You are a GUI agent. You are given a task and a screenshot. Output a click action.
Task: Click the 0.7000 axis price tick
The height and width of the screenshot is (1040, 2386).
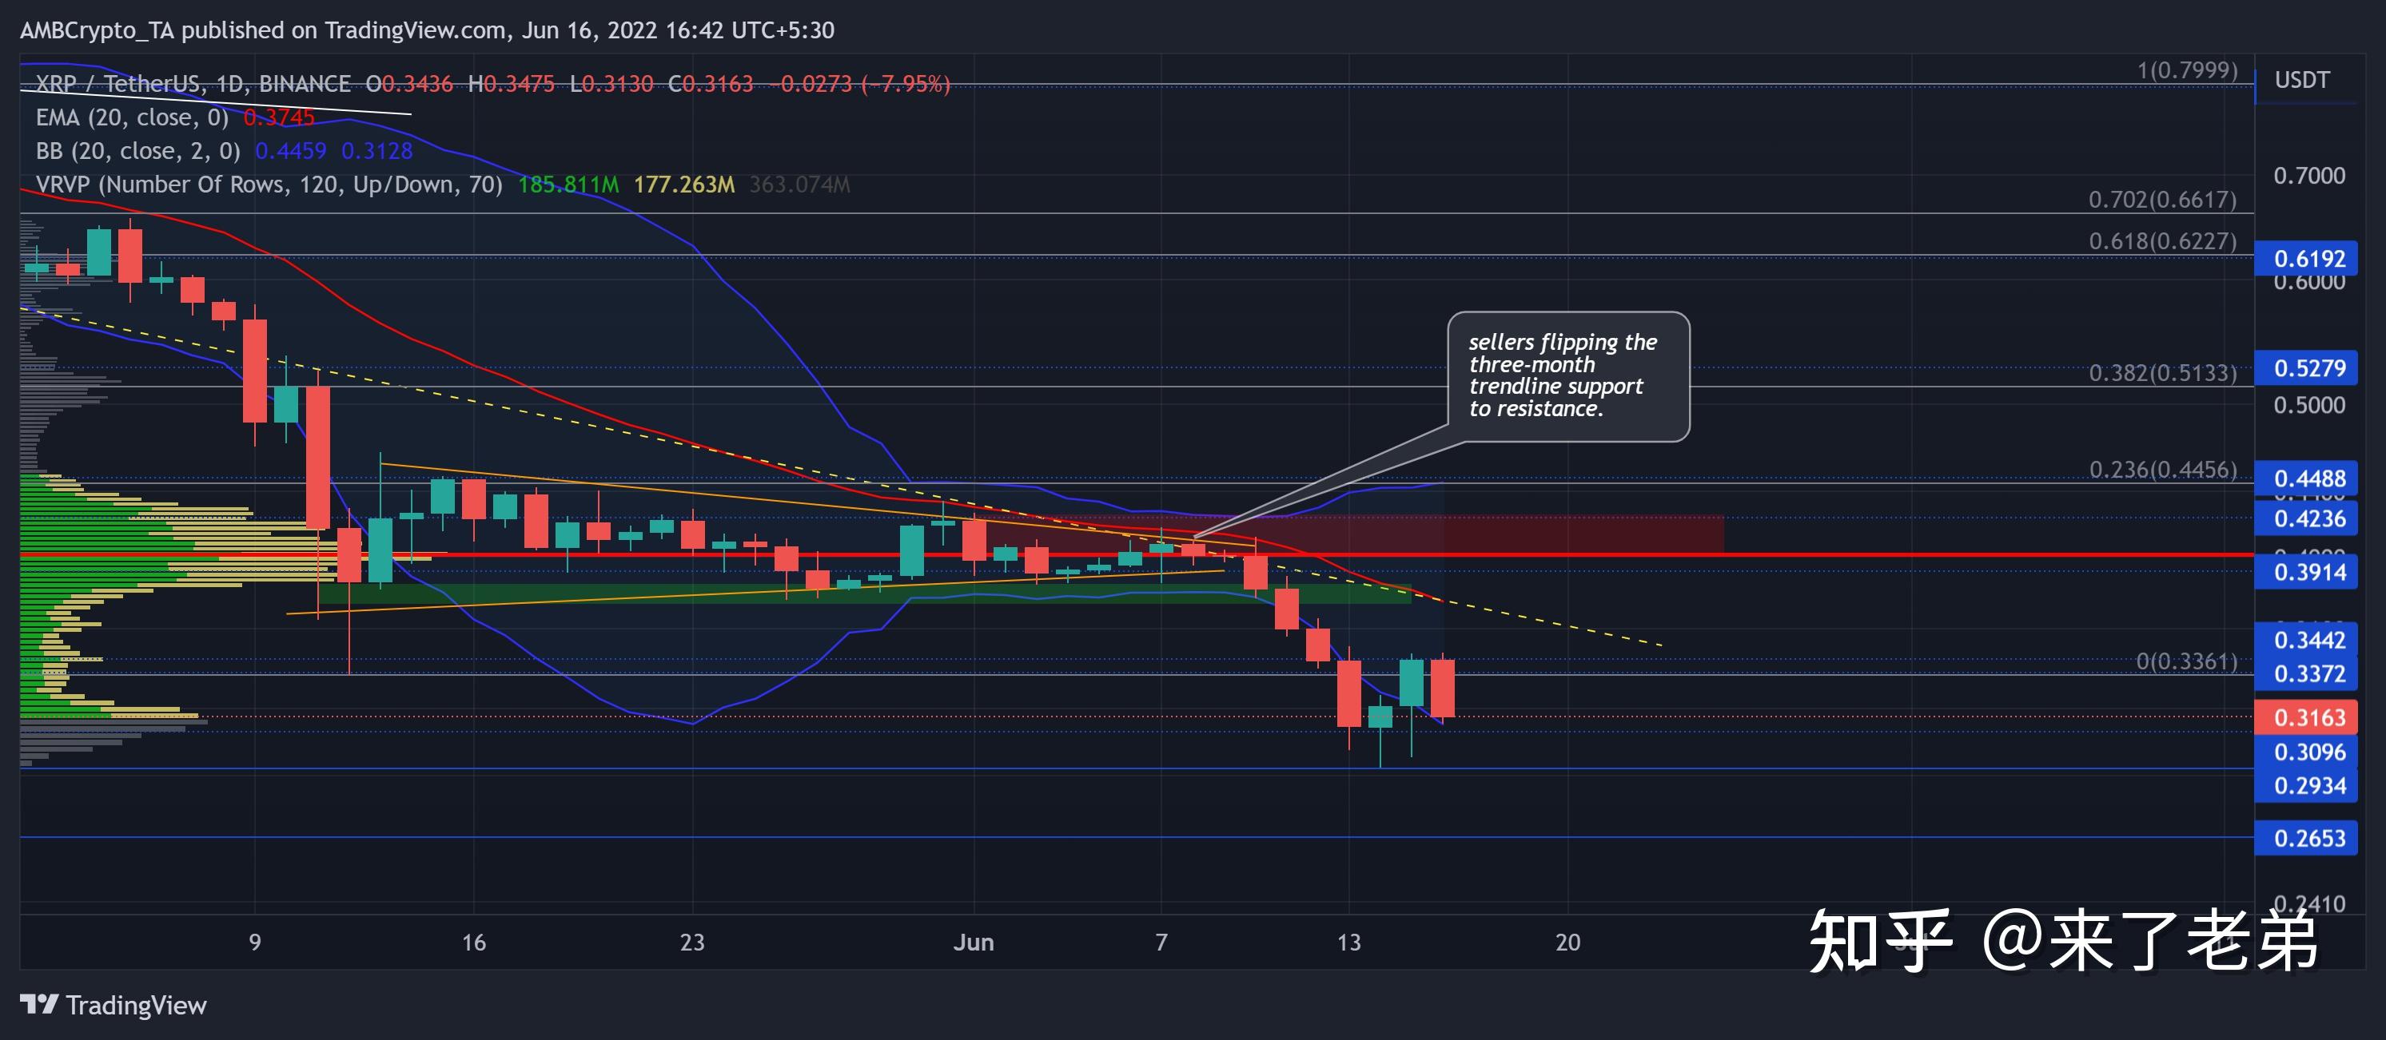tap(2309, 176)
